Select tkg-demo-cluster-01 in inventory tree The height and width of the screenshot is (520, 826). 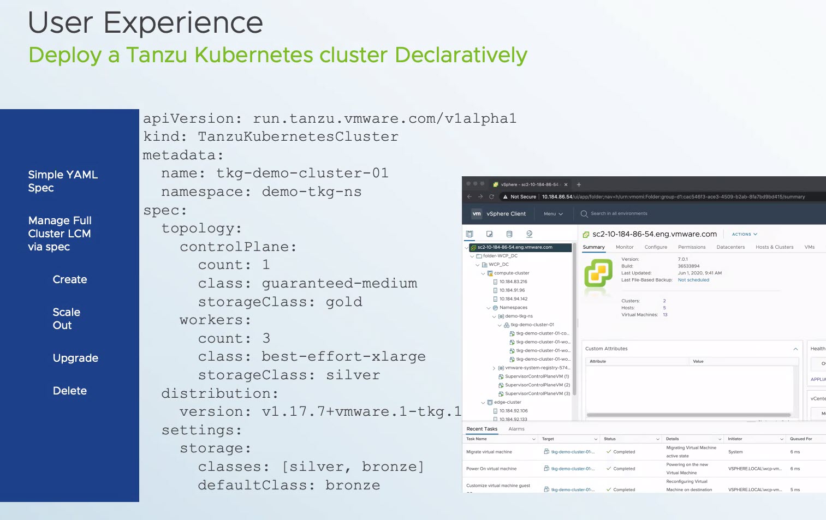coord(532,325)
